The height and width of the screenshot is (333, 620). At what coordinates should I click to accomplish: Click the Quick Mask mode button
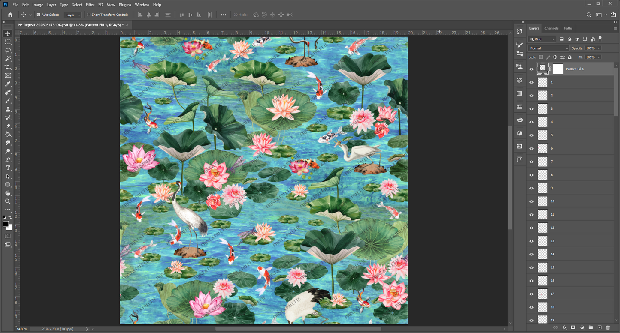click(8, 236)
